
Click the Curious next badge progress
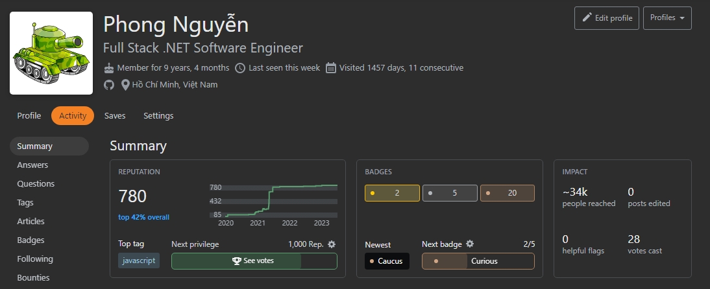point(478,261)
